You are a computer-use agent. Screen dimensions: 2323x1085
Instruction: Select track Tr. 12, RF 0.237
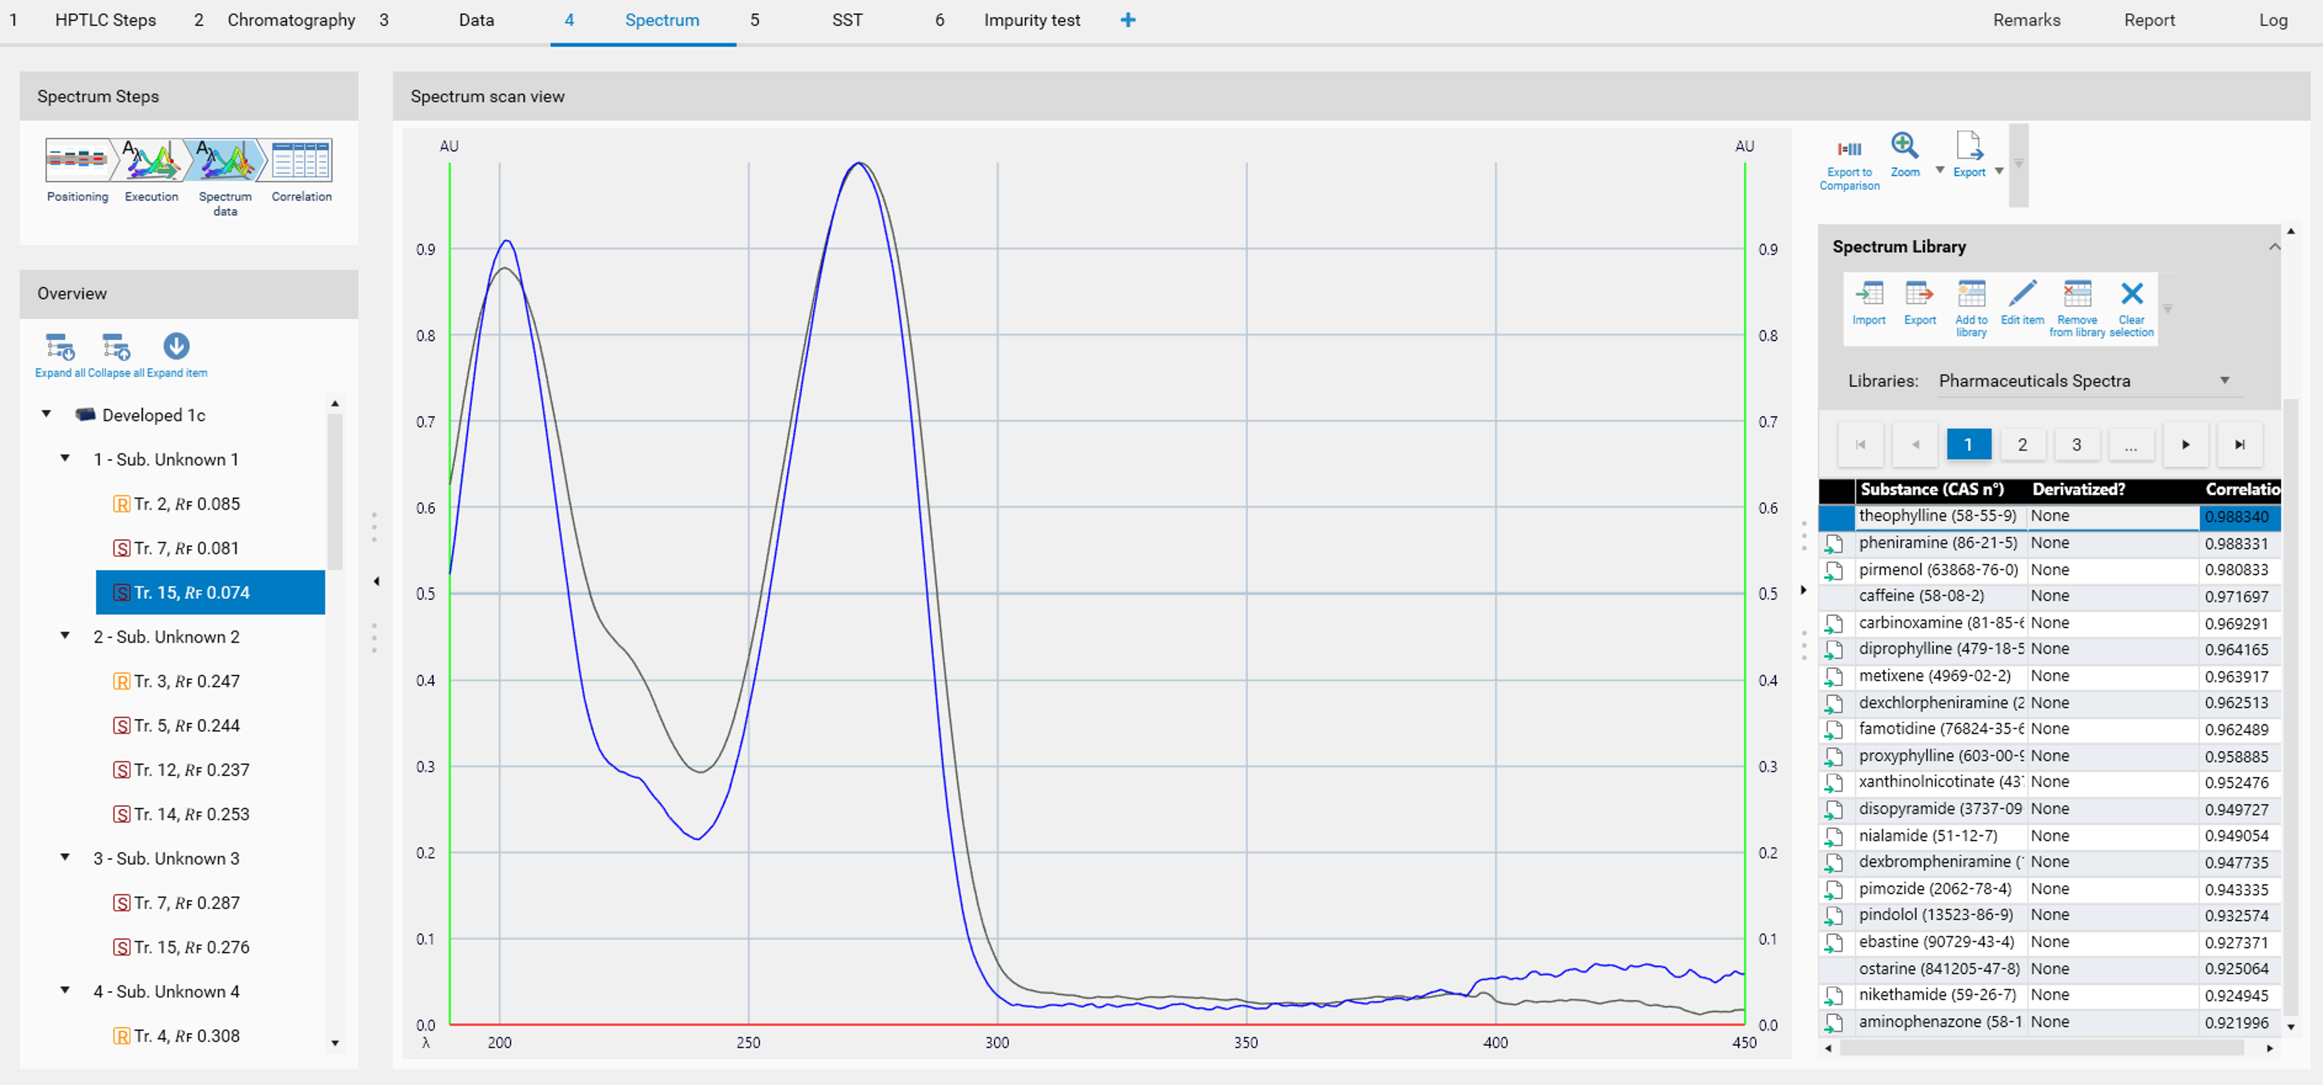pos(191,769)
